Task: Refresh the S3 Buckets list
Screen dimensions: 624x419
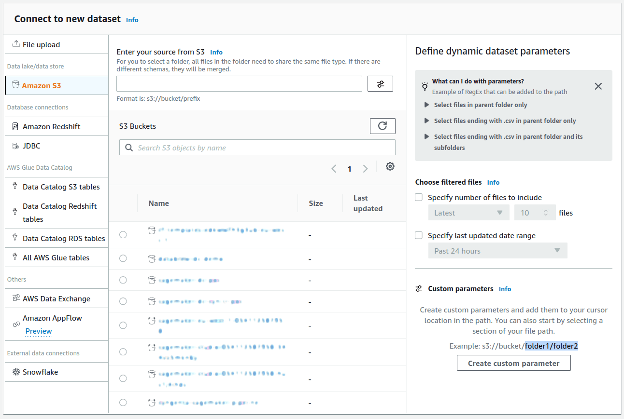Action: click(383, 126)
